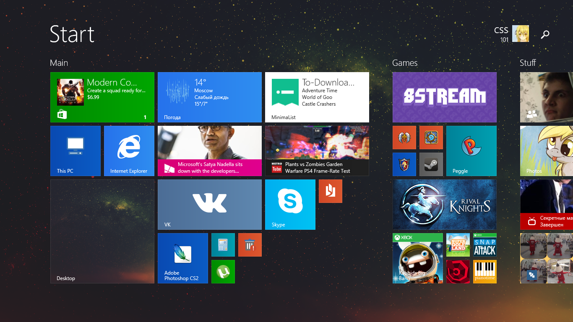Screen dimensions: 573x322
Task: Launch the uTorrent tile
Action: pyautogui.click(x=223, y=272)
